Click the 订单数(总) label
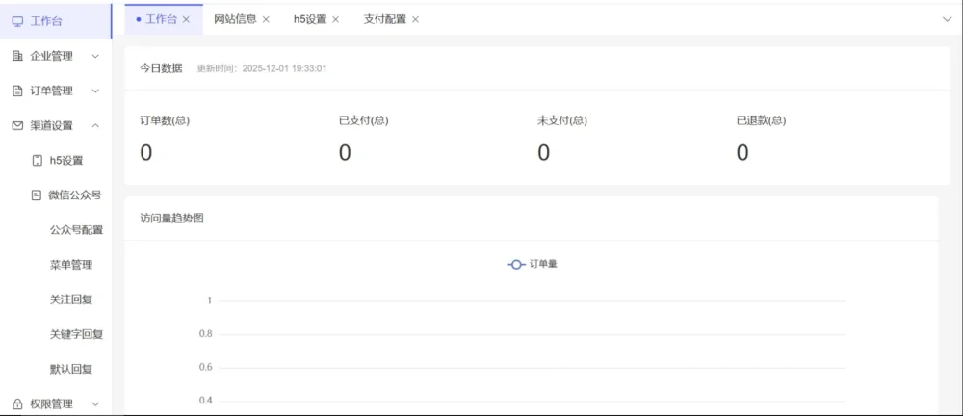This screenshot has width=963, height=416. pos(165,121)
